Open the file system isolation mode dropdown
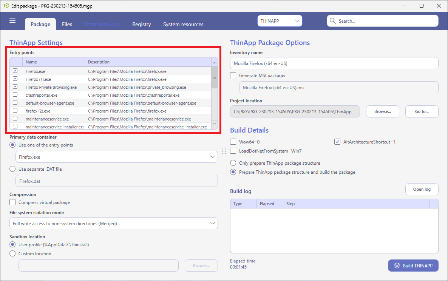Viewport: 448px width, 281px height. (113, 223)
